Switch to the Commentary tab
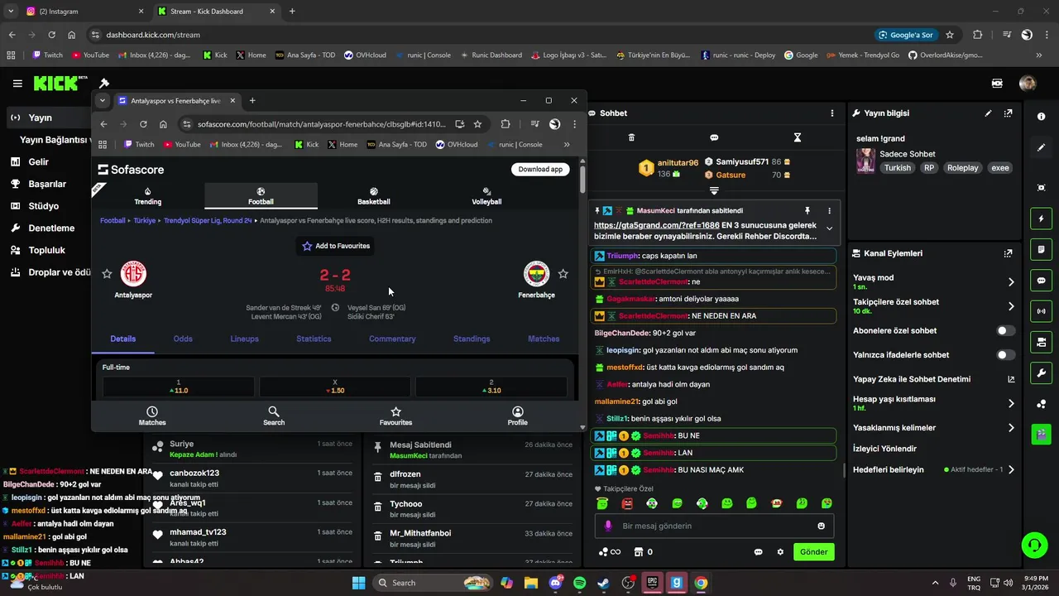 click(x=392, y=339)
